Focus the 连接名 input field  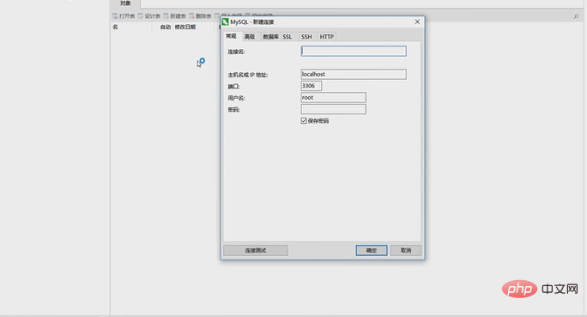coord(354,51)
